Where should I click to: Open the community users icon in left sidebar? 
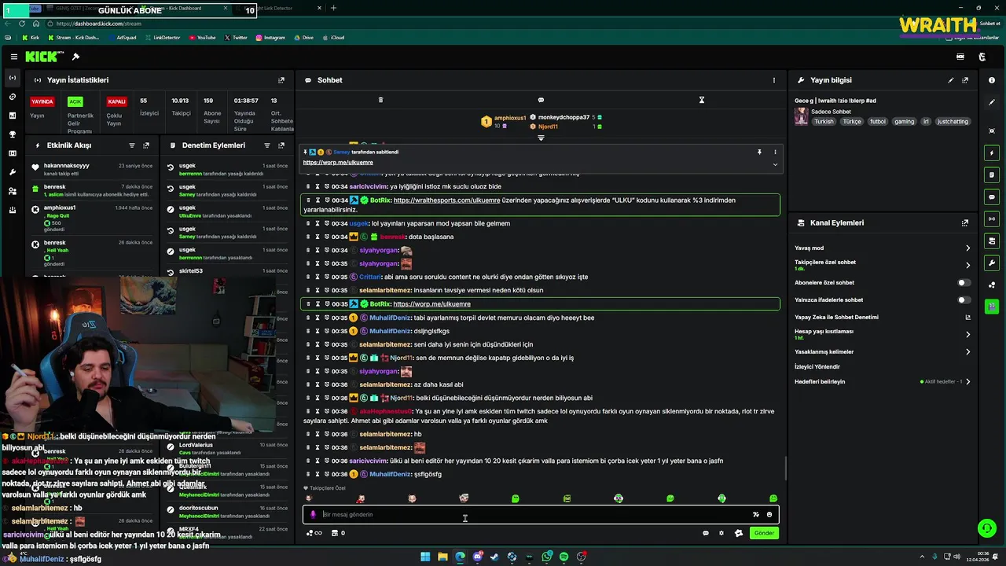[x=12, y=191]
